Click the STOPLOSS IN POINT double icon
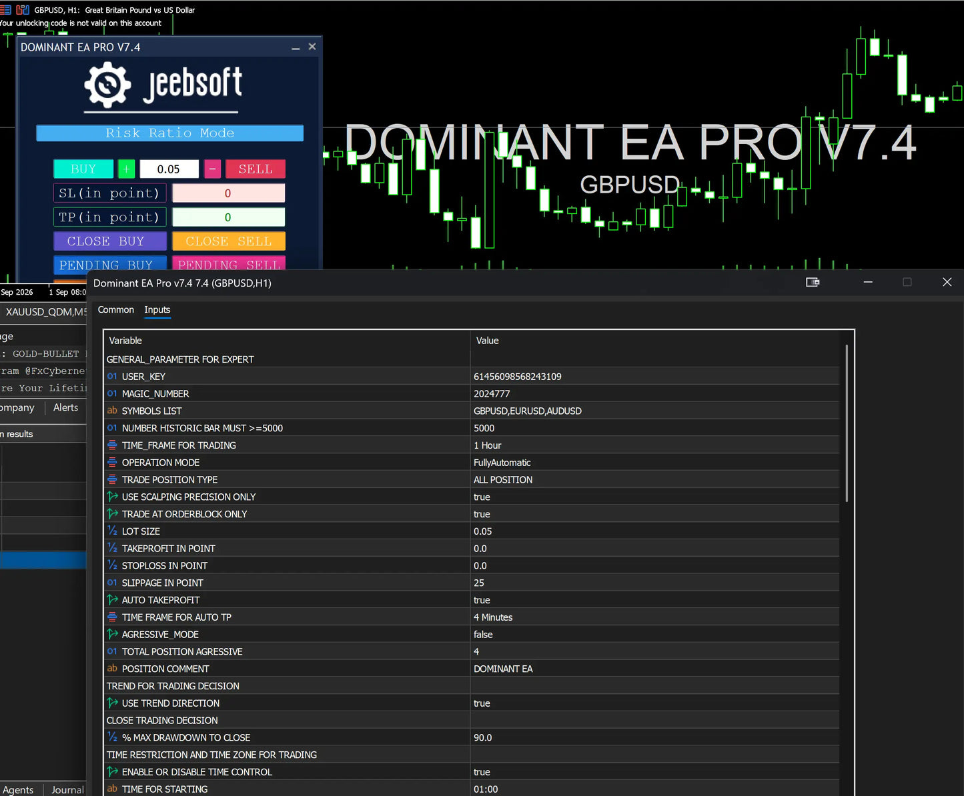Screen dimensions: 964x796 (x=112, y=565)
